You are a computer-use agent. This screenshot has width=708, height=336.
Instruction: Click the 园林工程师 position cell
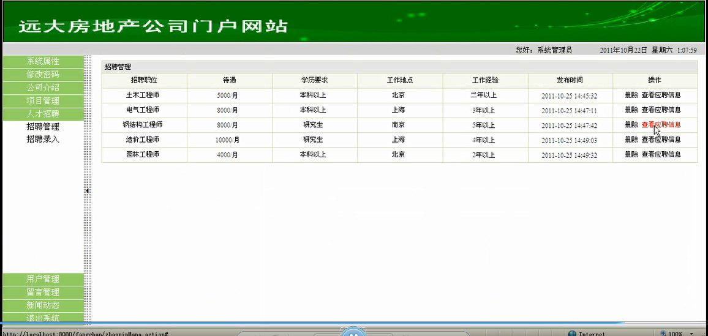coord(144,154)
